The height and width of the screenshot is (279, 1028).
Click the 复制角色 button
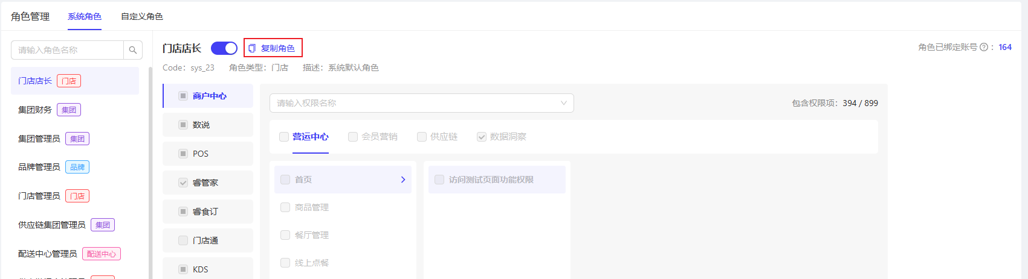tap(273, 48)
